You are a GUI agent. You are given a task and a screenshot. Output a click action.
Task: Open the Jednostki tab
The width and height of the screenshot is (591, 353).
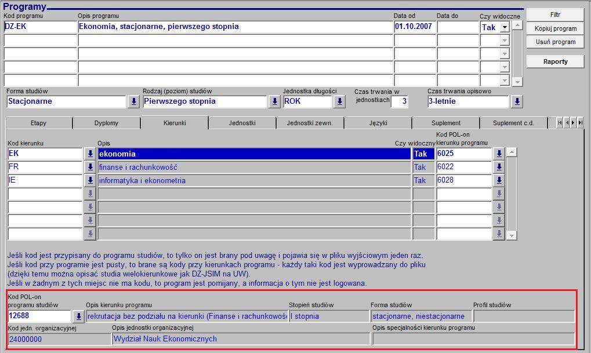click(x=242, y=123)
